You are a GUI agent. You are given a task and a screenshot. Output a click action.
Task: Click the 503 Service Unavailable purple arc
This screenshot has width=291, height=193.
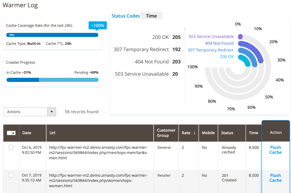tap(240, 36)
